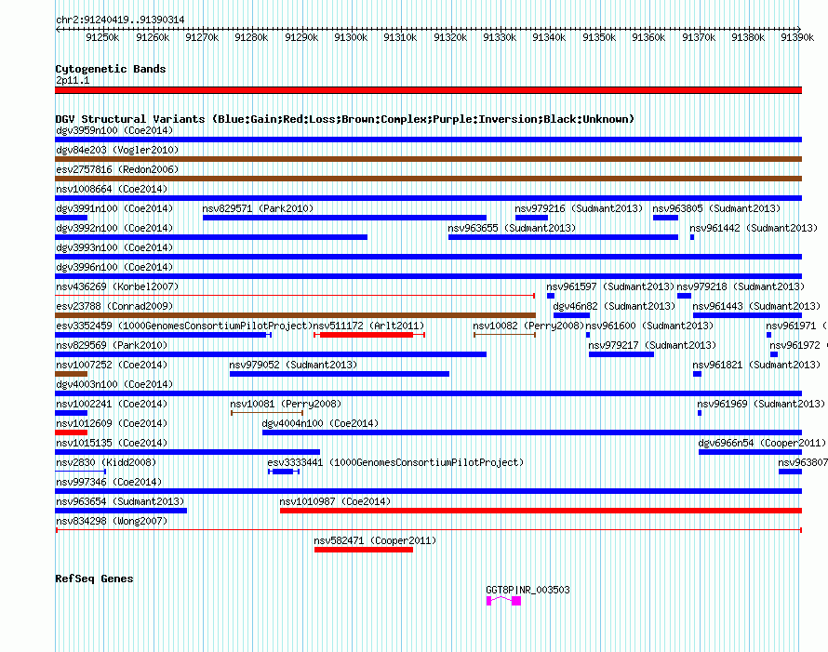Click the red nsv511172 loss bar

click(x=369, y=335)
